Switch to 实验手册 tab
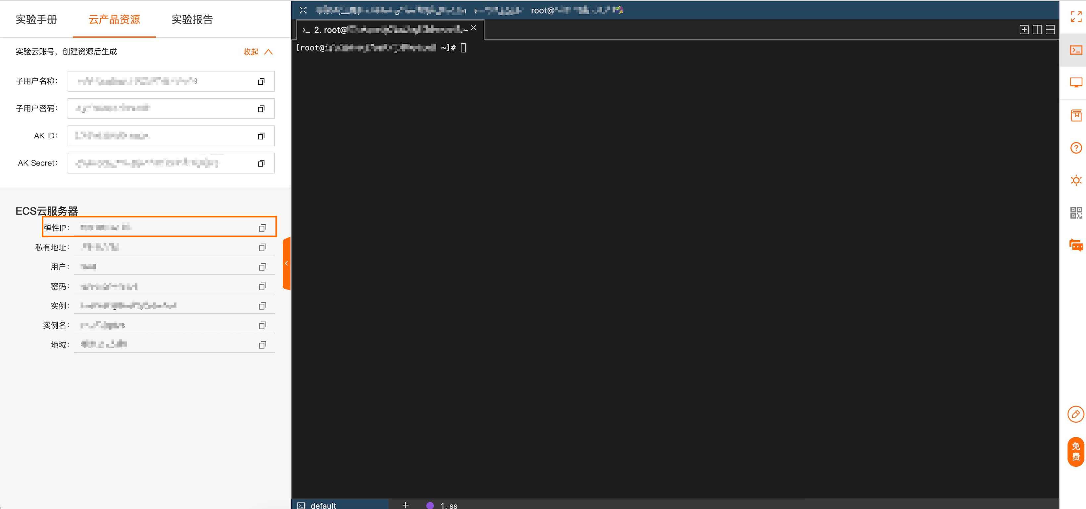 click(36, 20)
